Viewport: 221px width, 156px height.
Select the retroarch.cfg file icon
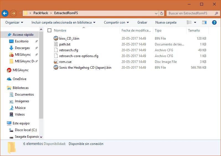56,50
